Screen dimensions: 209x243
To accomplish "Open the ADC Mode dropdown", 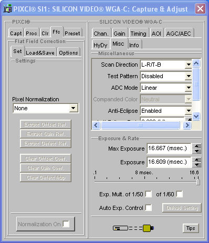I will (x=189, y=88).
